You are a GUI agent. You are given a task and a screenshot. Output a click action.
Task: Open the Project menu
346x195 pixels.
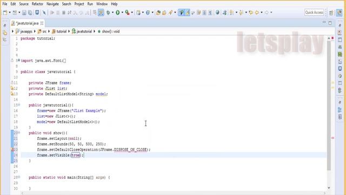point(79,4)
